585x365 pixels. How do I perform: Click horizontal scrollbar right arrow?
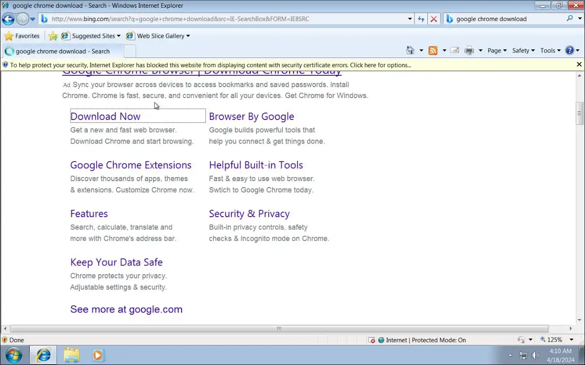tap(570, 328)
